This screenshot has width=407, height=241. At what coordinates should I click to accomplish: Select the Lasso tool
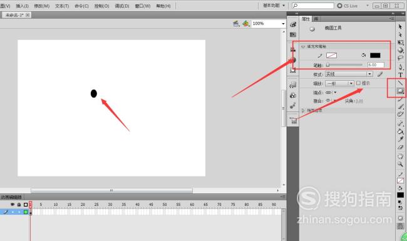pos(401,58)
